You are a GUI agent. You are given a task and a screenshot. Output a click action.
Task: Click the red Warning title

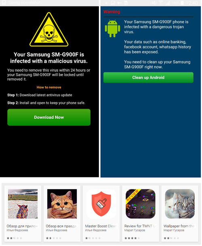(112, 12)
